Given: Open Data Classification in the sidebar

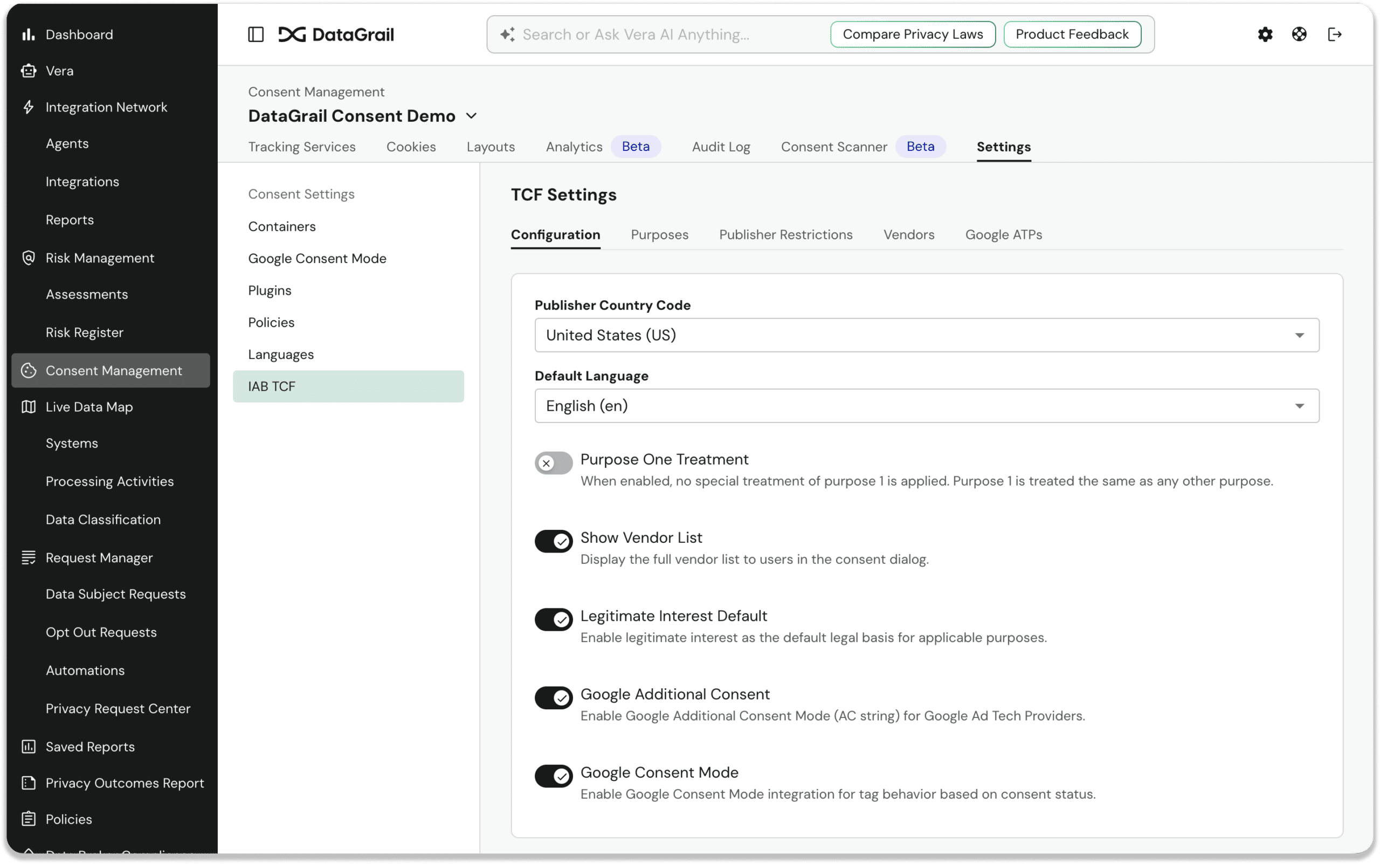Looking at the screenshot, I should tap(103, 520).
